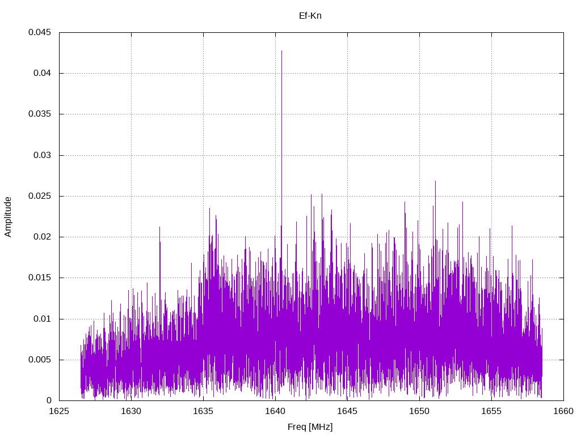Click the plot title 'Ef-Kn'
This screenshot has width=581, height=435.
(x=310, y=16)
